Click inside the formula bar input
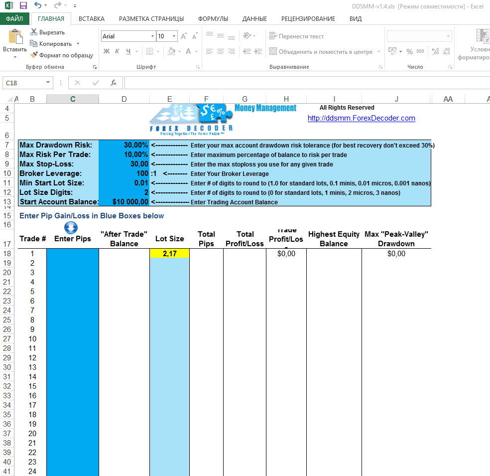This screenshot has width=490, height=476. pos(307,83)
